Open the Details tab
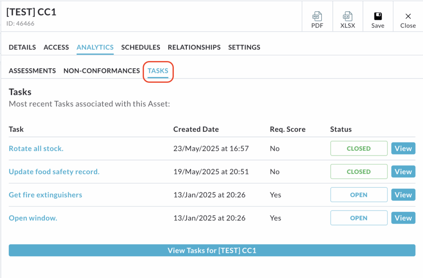 (x=22, y=47)
